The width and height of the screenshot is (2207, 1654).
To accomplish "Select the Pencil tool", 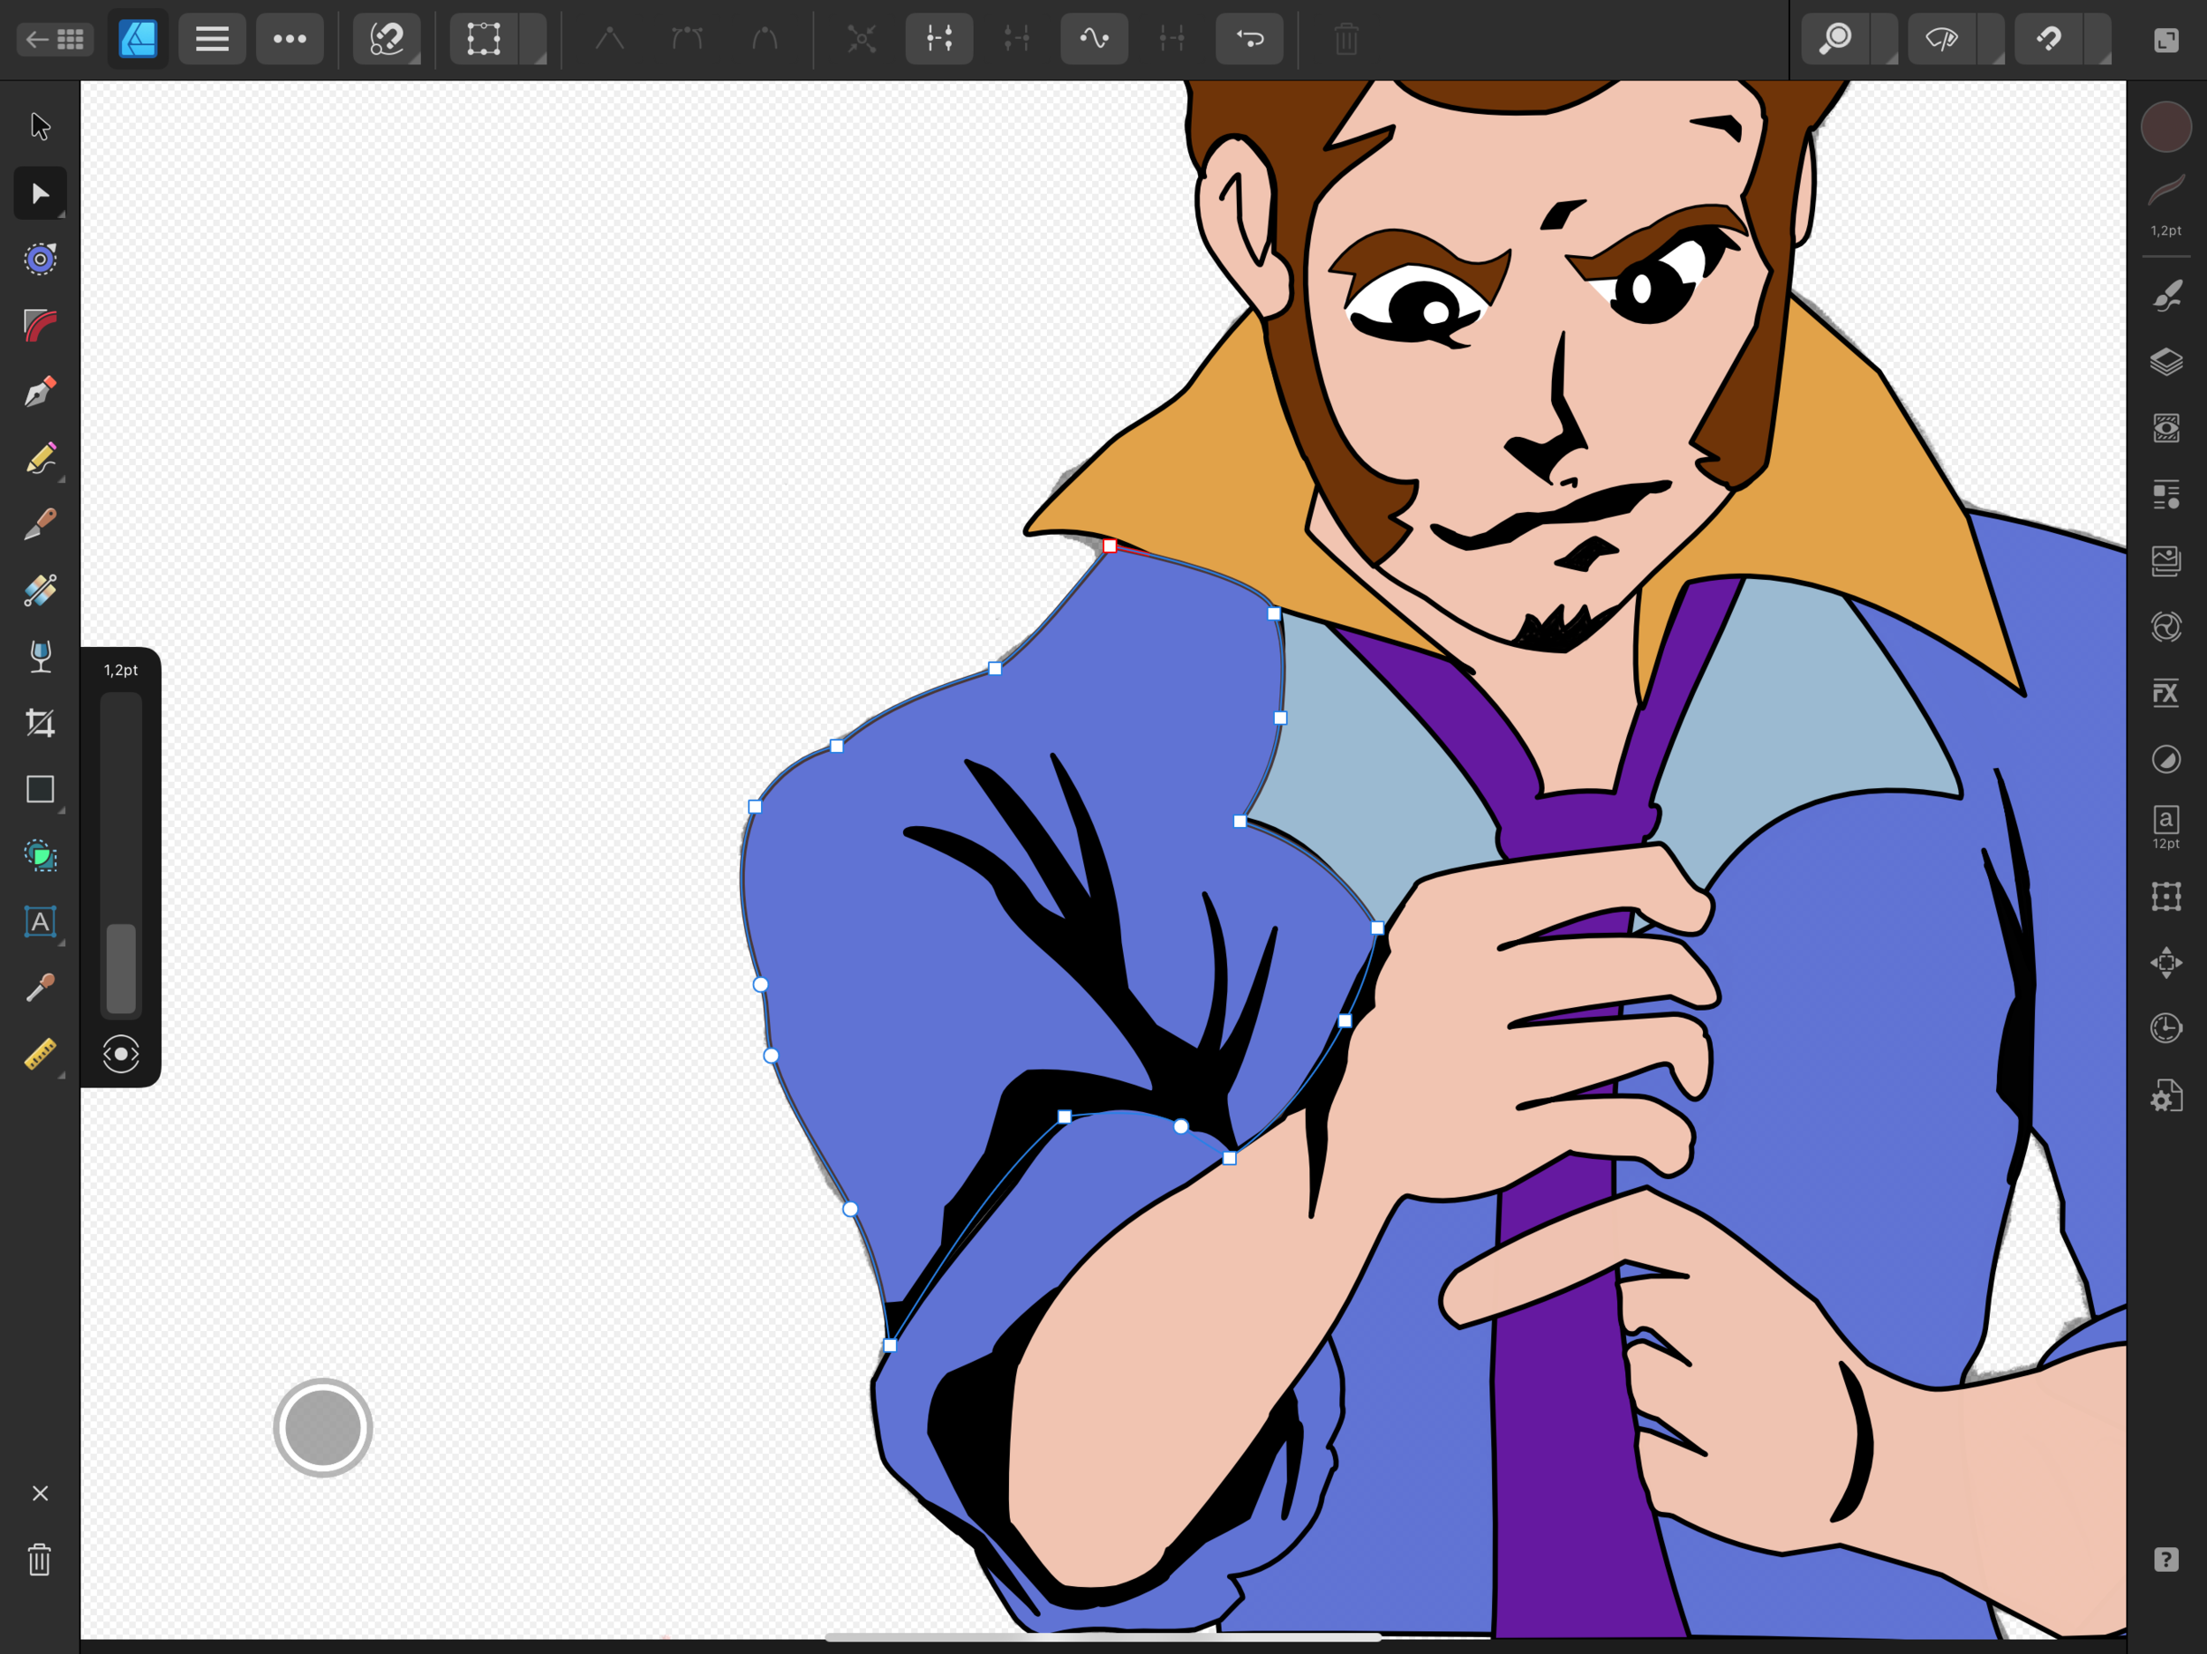I will pyautogui.click(x=40, y=458).
